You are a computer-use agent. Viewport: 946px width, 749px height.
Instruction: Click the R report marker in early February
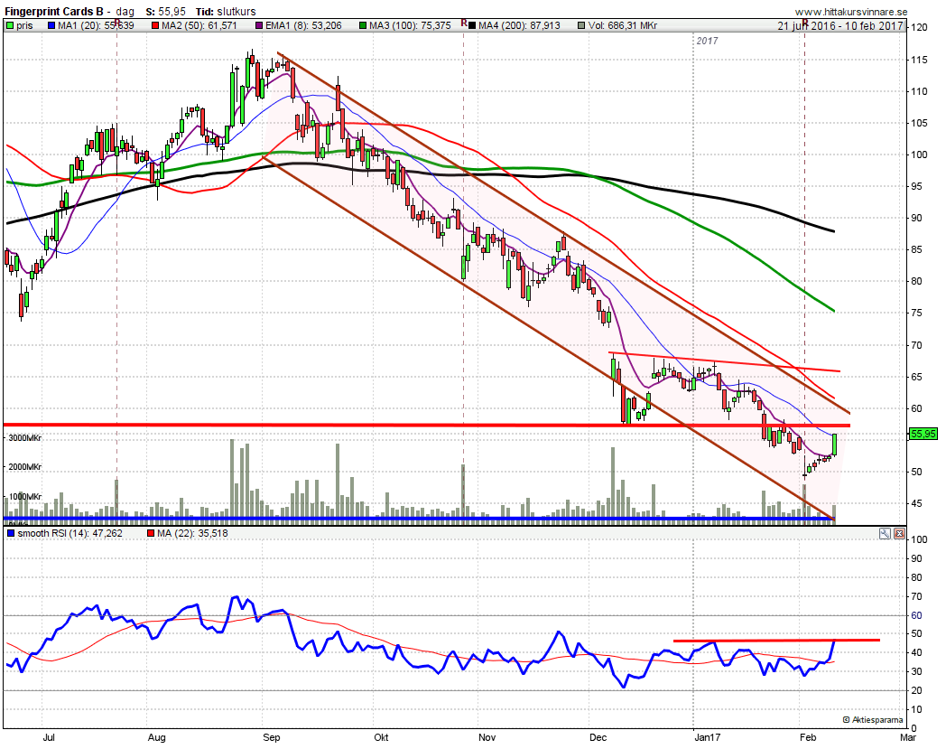click(x=805, y=23)
